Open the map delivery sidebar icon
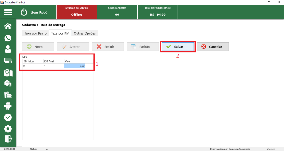The image size is (284, 151). click(x=8, y=72)
